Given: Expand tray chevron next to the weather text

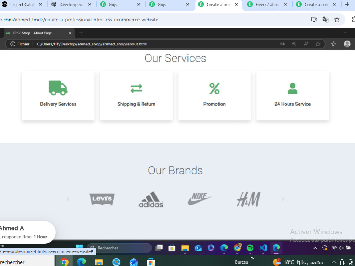Looking at the screenshot, I should coord(334,262).
